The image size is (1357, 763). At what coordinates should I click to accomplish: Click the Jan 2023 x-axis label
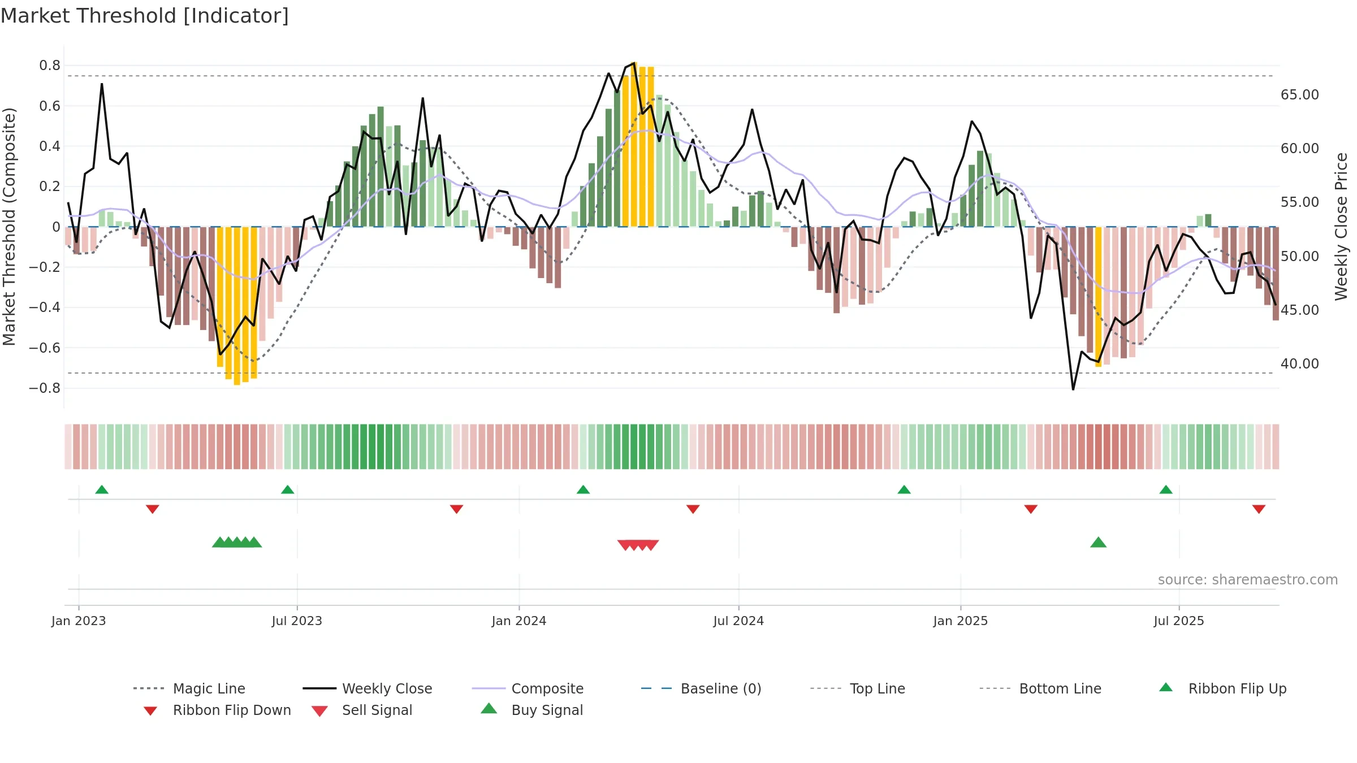click(79, 621)
